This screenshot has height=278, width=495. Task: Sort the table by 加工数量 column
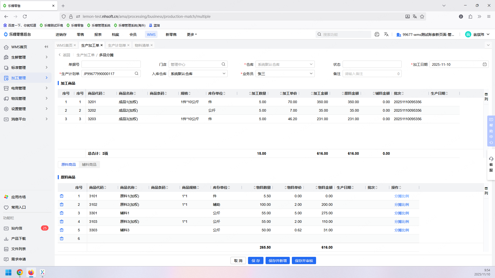258,93
